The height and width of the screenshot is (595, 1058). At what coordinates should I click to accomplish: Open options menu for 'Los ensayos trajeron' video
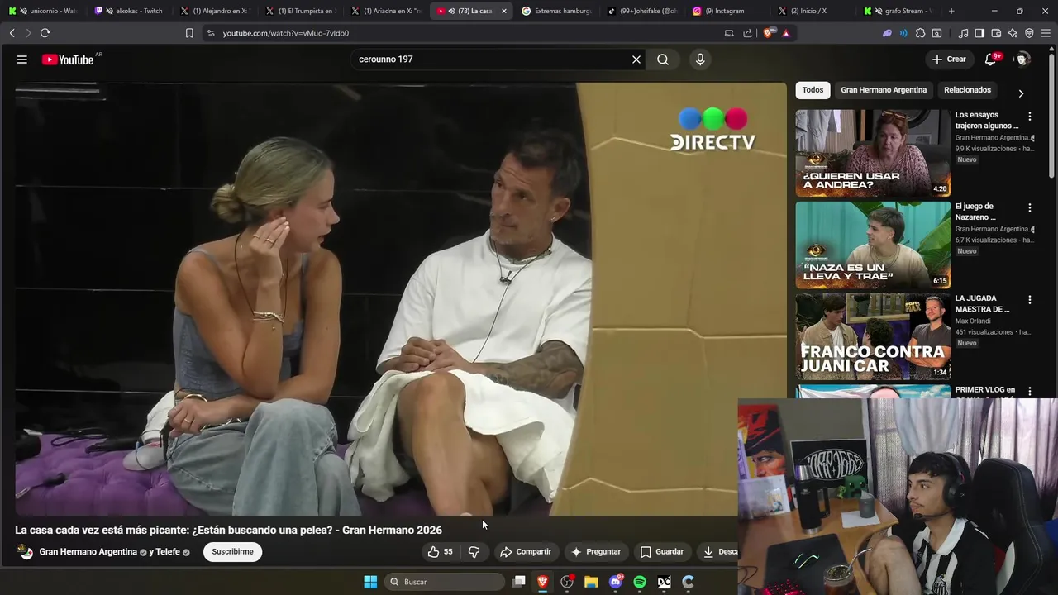[x=1029, y=117]
